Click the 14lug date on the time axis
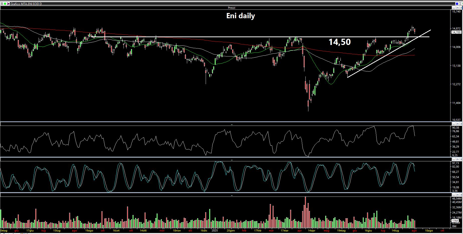Screen dimensions: 463x234 point(395,231)
